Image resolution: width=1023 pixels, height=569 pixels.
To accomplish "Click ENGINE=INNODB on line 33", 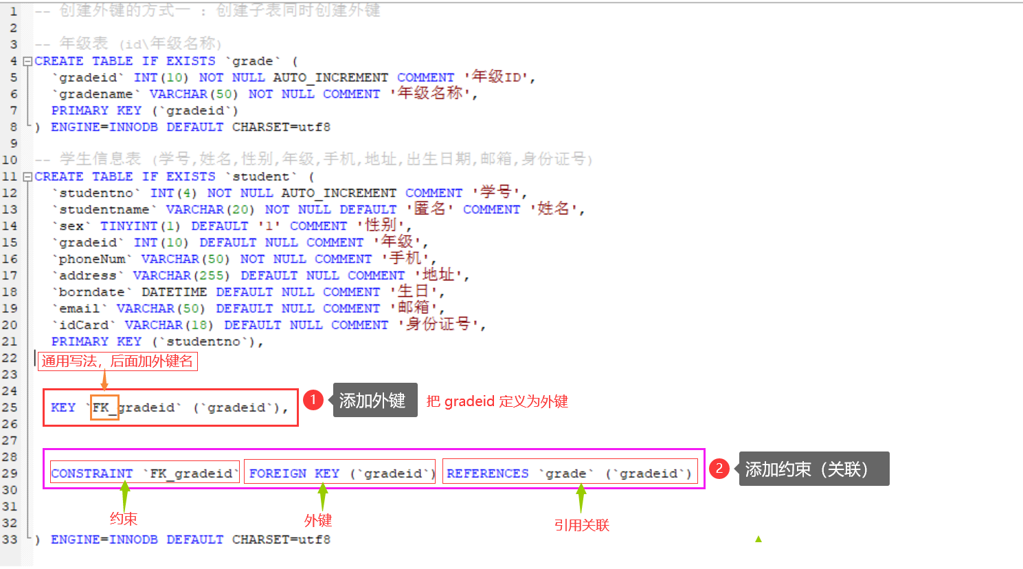I will [104, 539].
